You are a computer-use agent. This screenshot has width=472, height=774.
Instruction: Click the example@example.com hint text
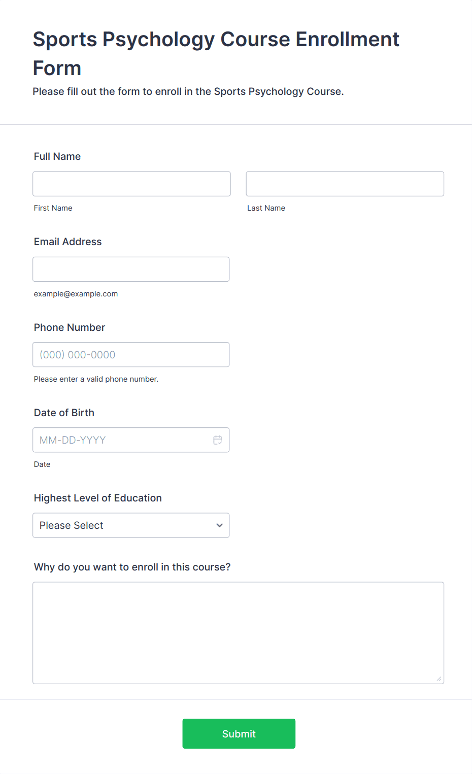coord(76,294)
